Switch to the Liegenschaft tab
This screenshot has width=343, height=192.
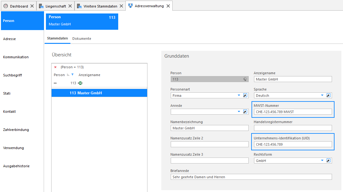56,6
